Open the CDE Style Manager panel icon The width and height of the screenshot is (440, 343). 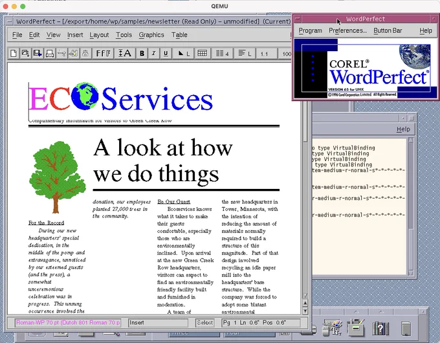pyautogui.click(x=331, y=327)
